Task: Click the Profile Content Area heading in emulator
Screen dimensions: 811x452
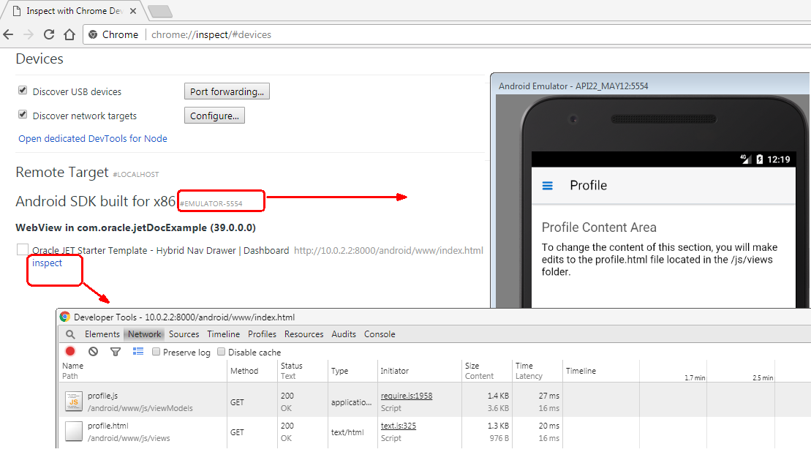Action: click(599, 227)
